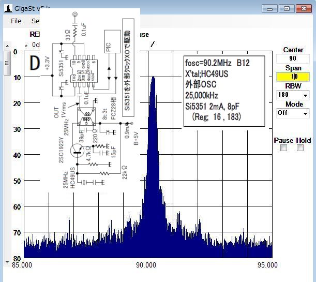Click the 外部OSC annotation text
Image resolution: width=316 pixels, height=282 pixels.
click(201, 85)
